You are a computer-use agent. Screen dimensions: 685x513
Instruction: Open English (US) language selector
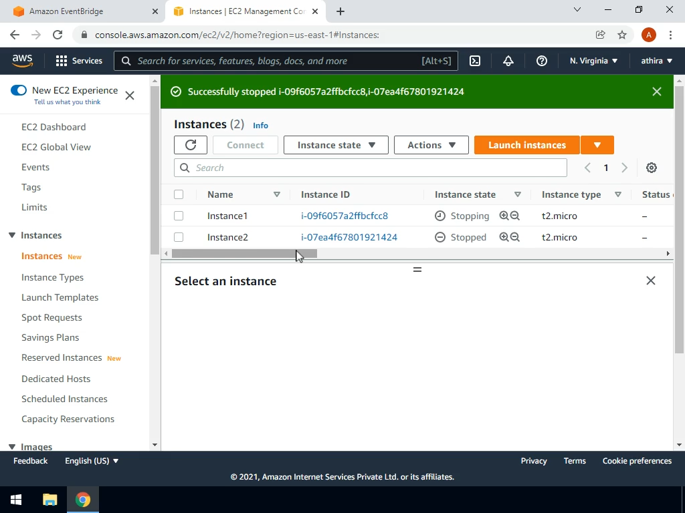(92, 461)
